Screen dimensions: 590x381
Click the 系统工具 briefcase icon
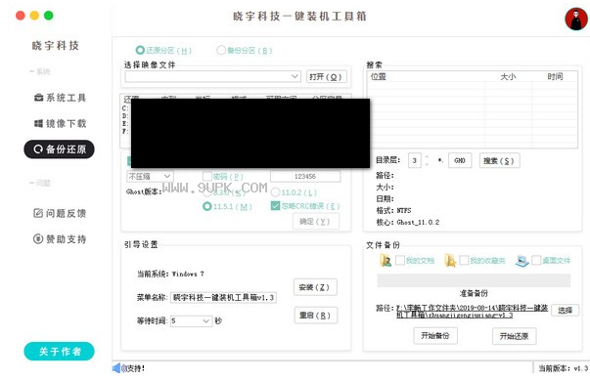39,98
